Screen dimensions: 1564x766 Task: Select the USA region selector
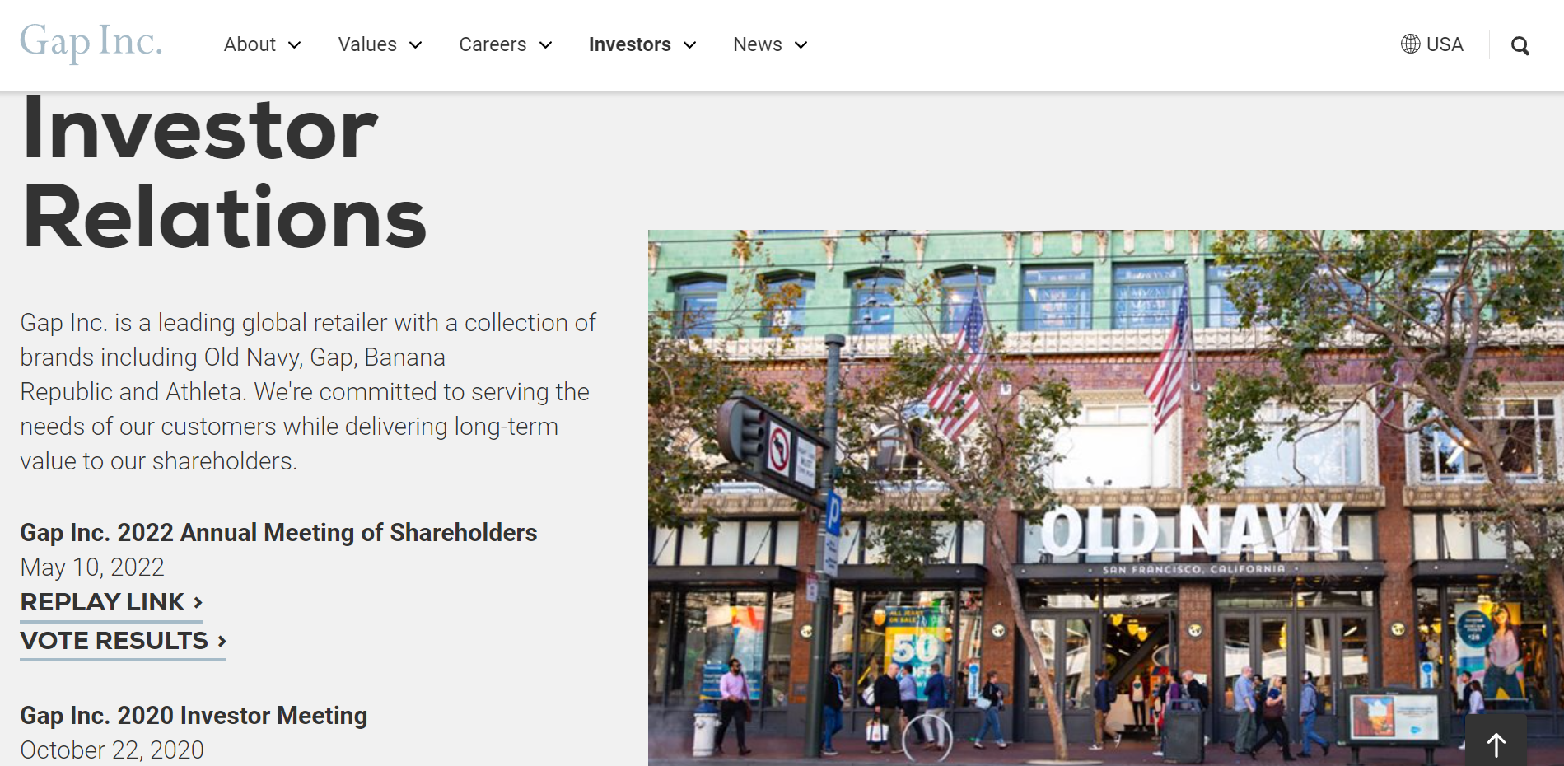point(1432,44)
